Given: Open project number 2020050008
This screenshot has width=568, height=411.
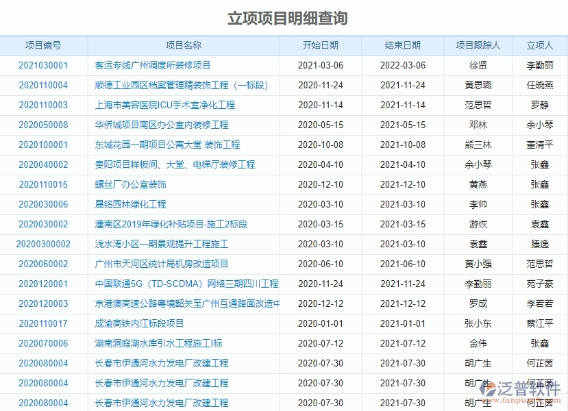Looking at the screenshot, I should pyautogui.click(x=42, y=125).
